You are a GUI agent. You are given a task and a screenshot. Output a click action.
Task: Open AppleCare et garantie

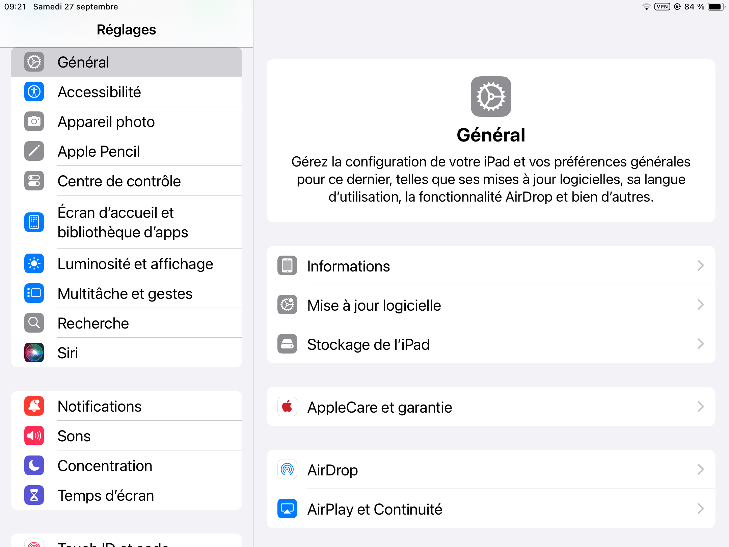pyautogui.click(x=379, y=407)
